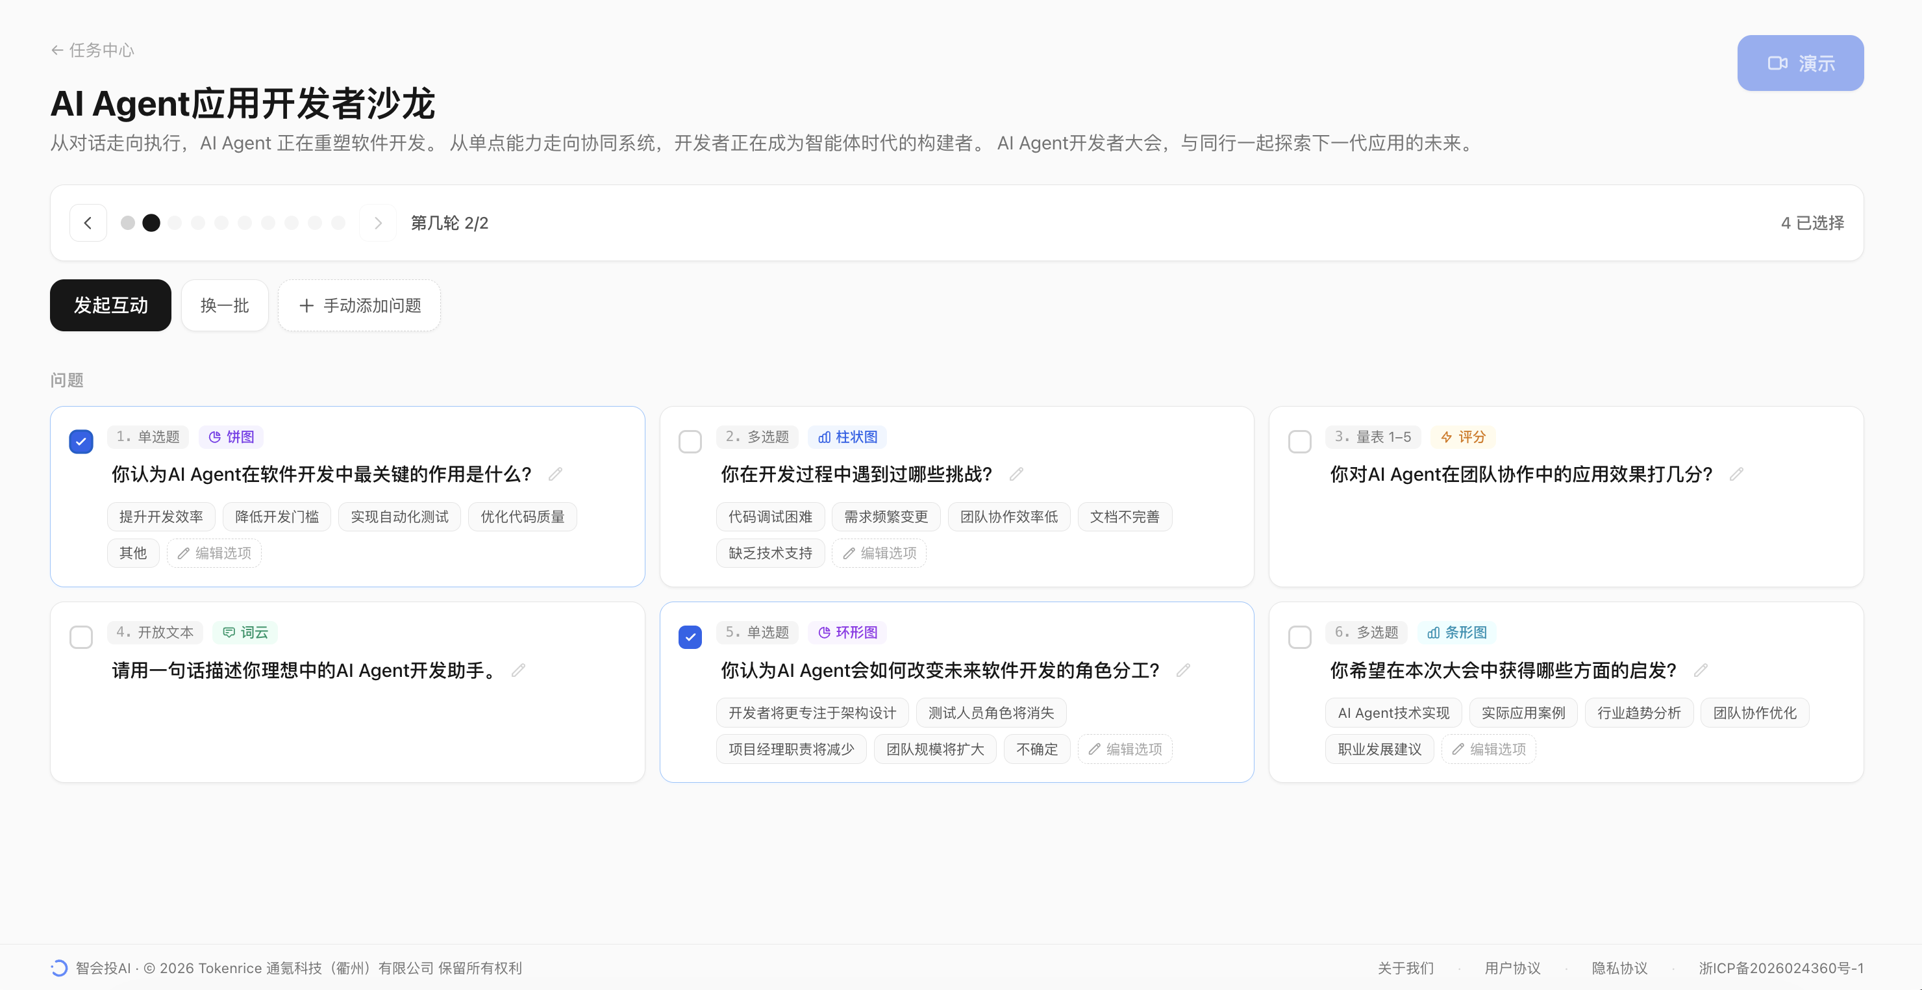The width and height of the screenshot is (1922, 990).
Task: Click option 实现自动化测试
Action: click(x=400, y=516)
